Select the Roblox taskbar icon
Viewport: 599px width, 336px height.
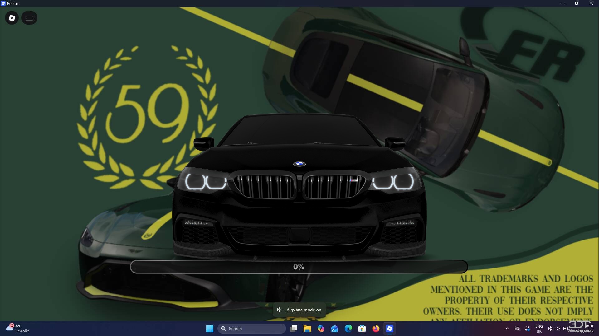(x=390, y=329)
